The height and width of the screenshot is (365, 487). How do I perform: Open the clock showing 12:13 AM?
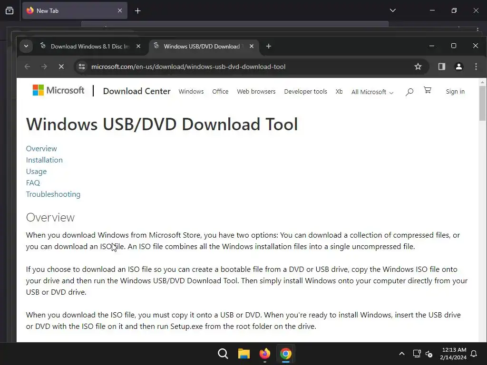pos(453,354)
